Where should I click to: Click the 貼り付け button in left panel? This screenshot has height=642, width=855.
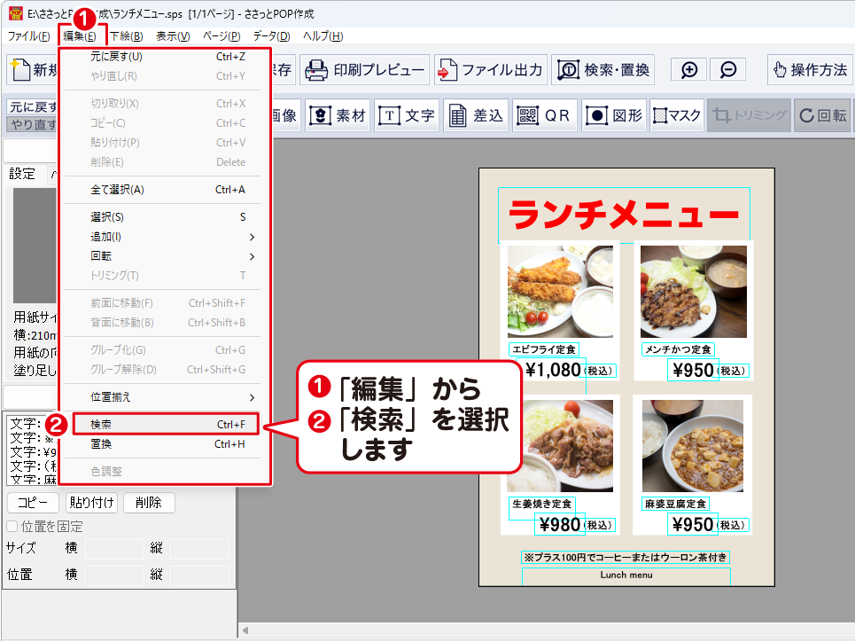click(92, 503)
